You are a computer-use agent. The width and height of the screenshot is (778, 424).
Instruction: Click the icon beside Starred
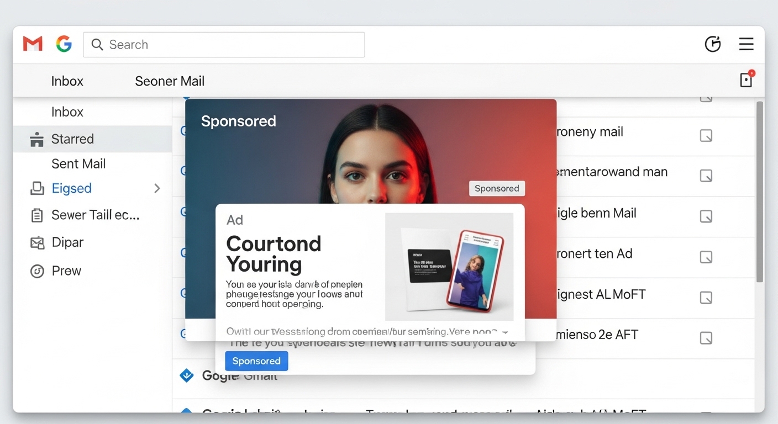37,139
